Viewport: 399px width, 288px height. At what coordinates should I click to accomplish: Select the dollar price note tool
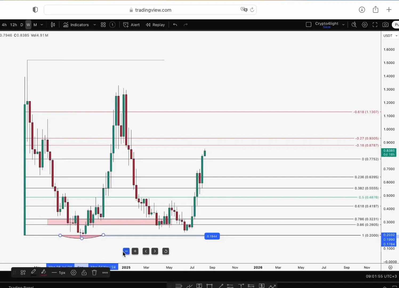[262, 286]
